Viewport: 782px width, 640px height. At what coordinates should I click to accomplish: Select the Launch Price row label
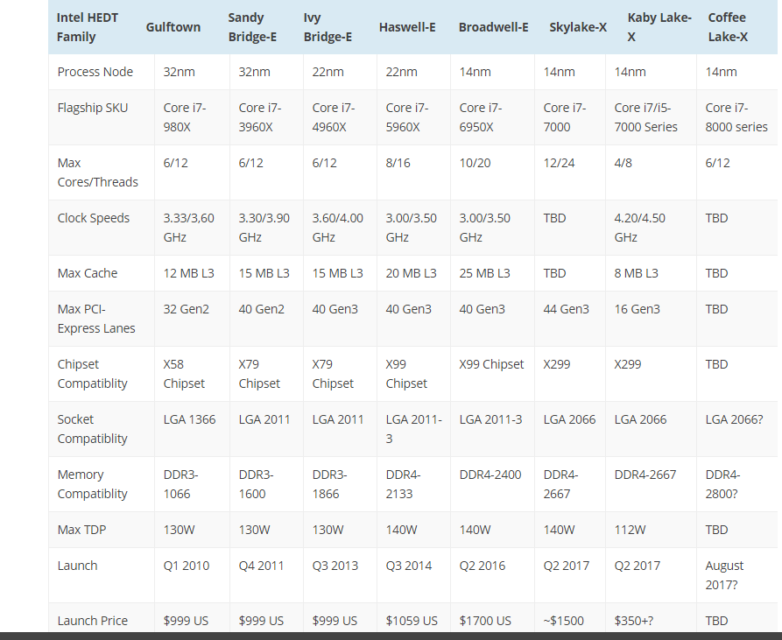(92, 621)
